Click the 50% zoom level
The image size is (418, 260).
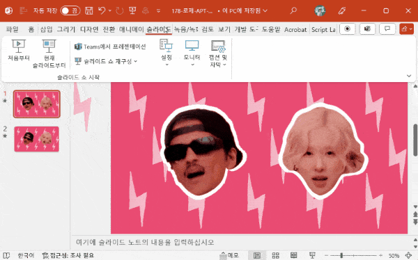point(394,255)
